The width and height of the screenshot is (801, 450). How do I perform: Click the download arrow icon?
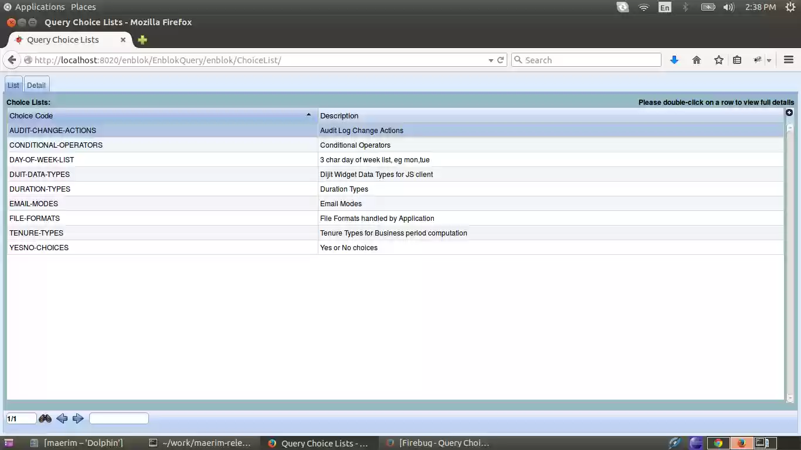(674, 60)
